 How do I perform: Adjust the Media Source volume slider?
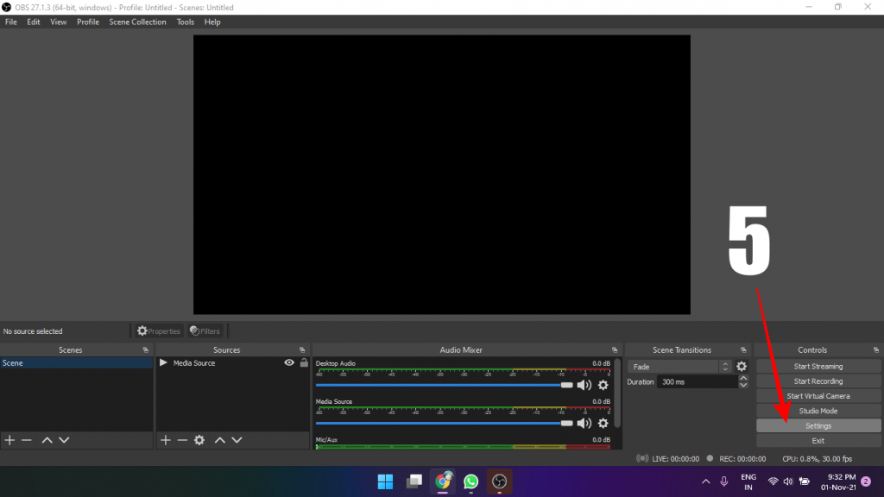coord(566,423)
